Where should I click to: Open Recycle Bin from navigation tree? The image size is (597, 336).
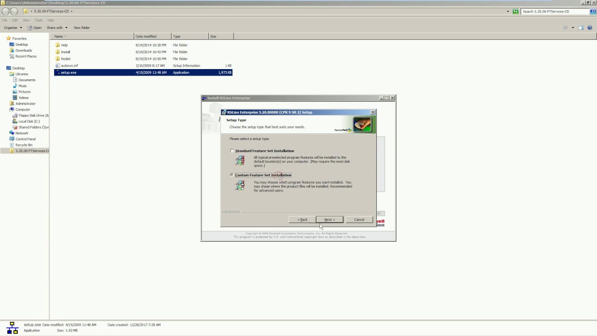(x=24, y=145)
